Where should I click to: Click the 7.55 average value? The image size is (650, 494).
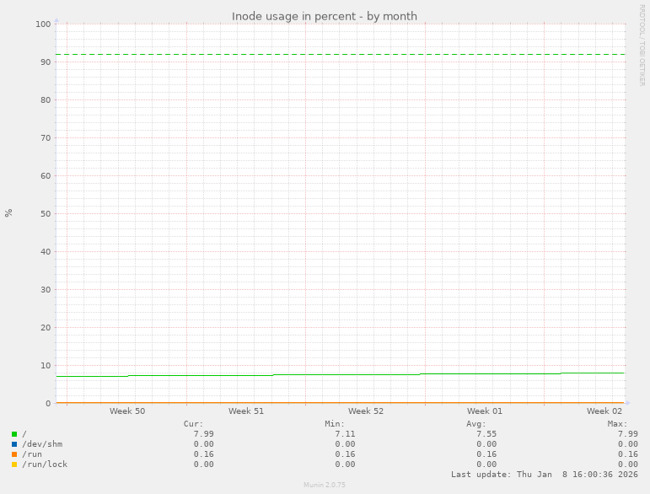click(x=486, y=434)
